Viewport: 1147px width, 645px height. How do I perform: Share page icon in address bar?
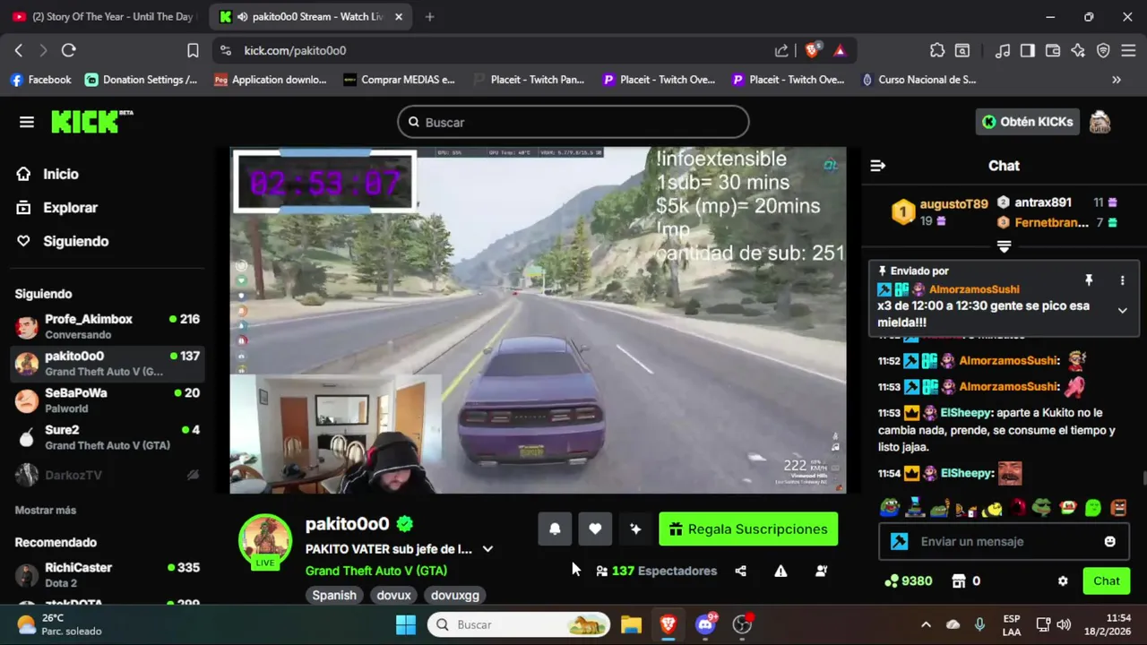point(781,50)
